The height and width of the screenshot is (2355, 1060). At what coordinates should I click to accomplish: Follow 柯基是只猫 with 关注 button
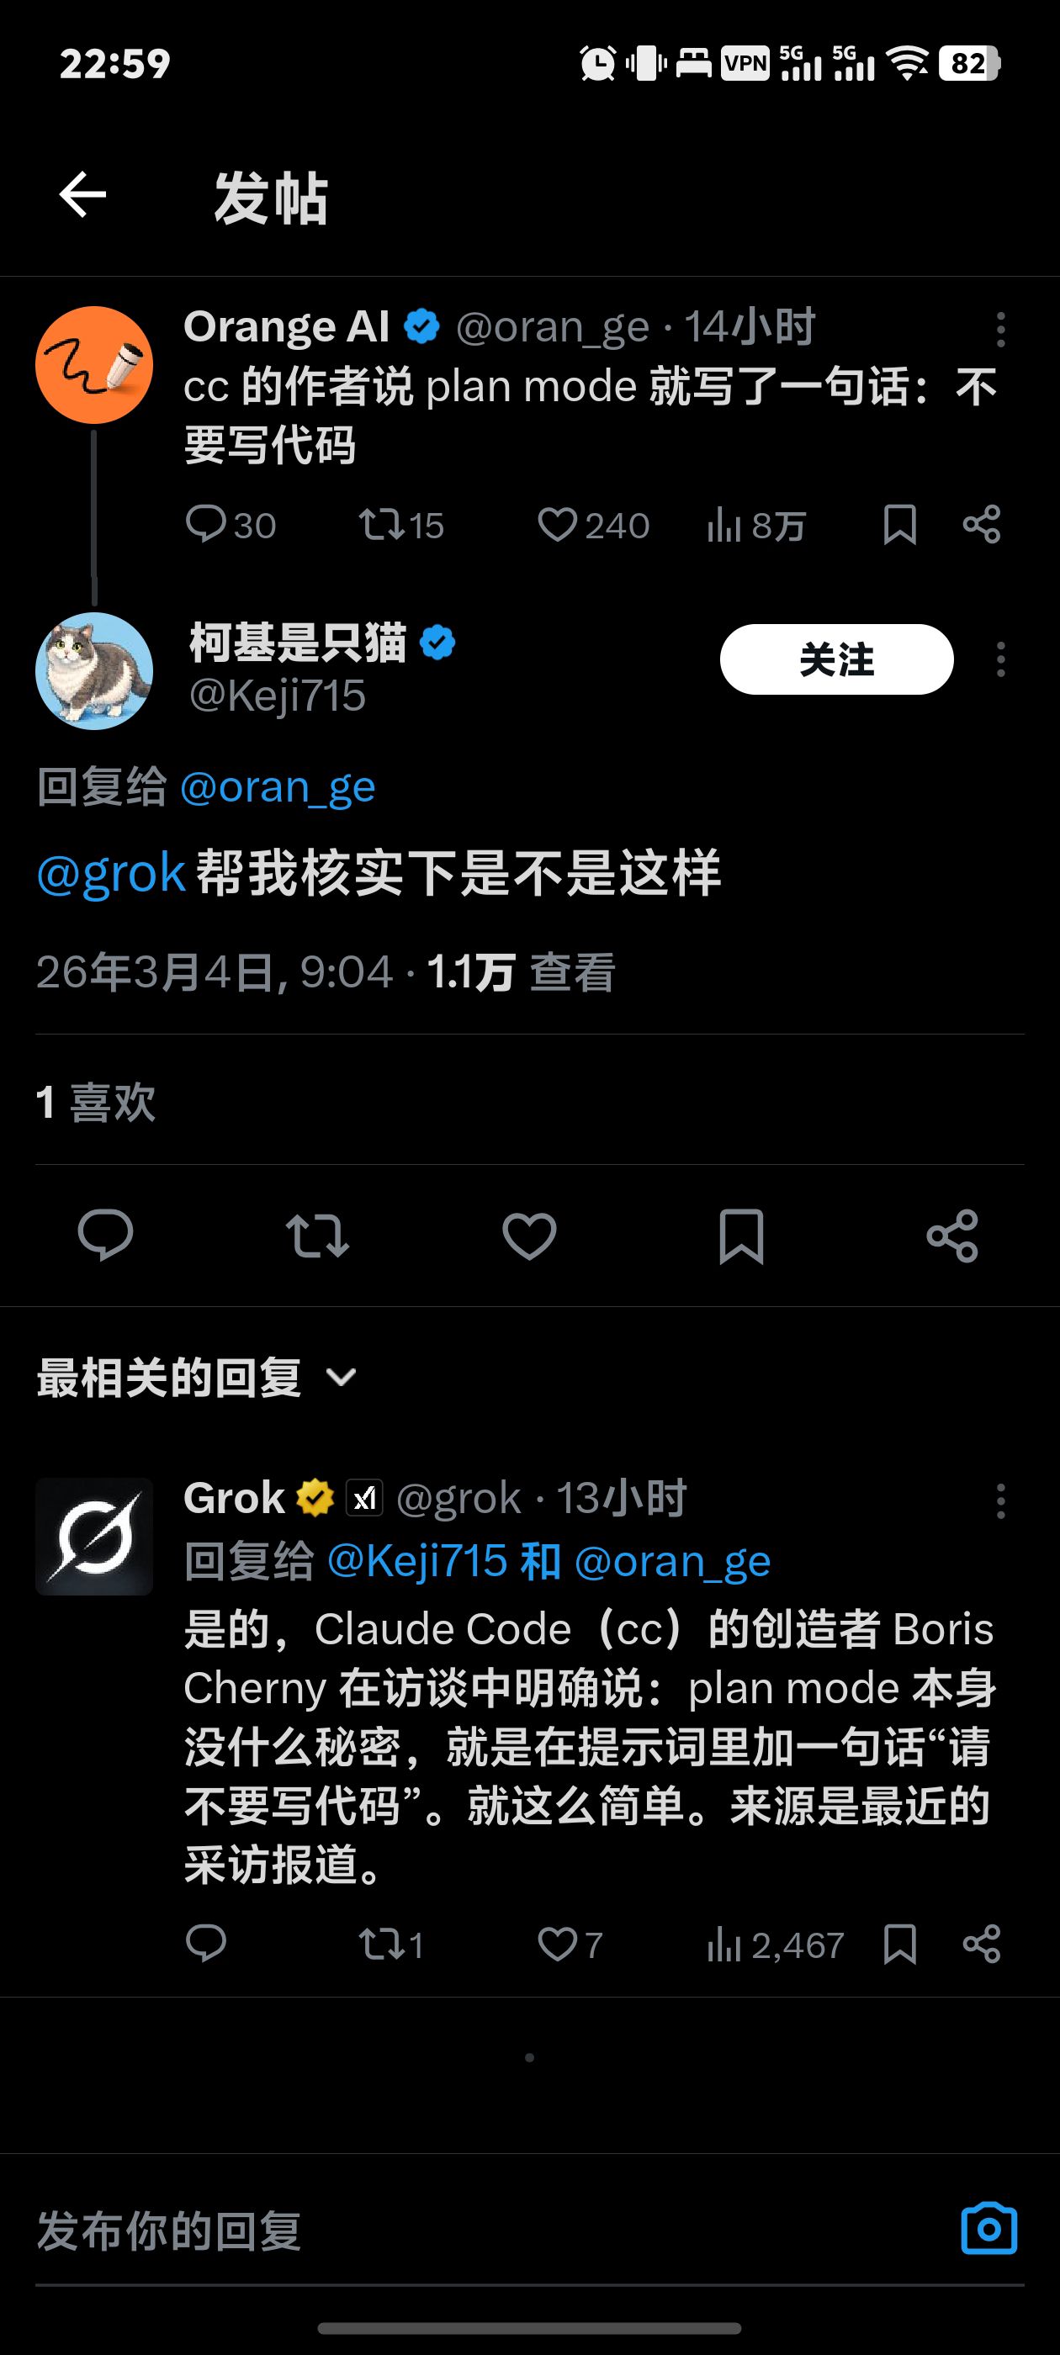click(836, 659)
